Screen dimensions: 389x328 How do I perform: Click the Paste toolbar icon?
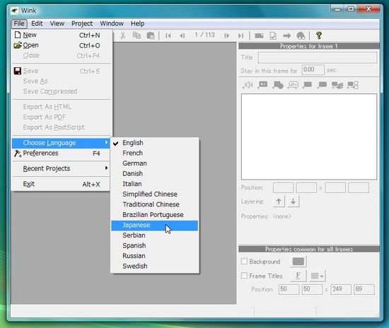click(151, 35)
